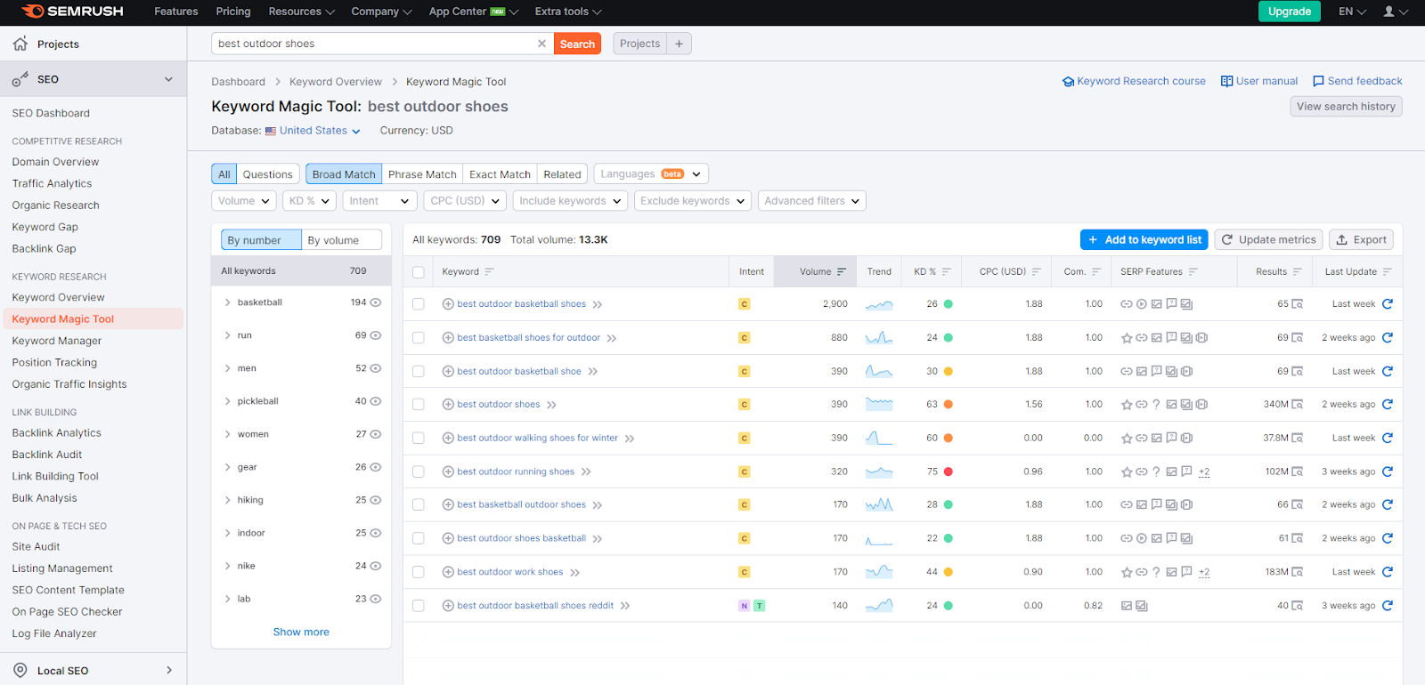Sort by the Volume column icon
The width and height of the screenshot is (1425, 685).
(x=842, y=272)
